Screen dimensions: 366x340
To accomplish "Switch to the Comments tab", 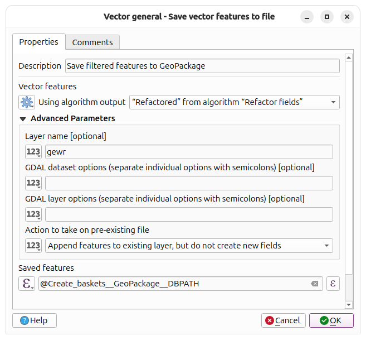I will tap(92, 42).
